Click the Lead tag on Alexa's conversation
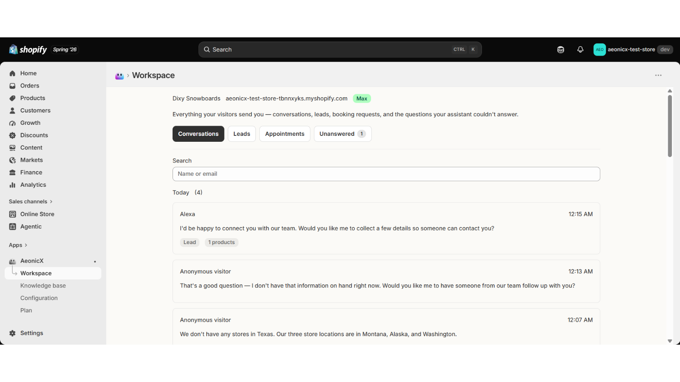 (190, 242)
